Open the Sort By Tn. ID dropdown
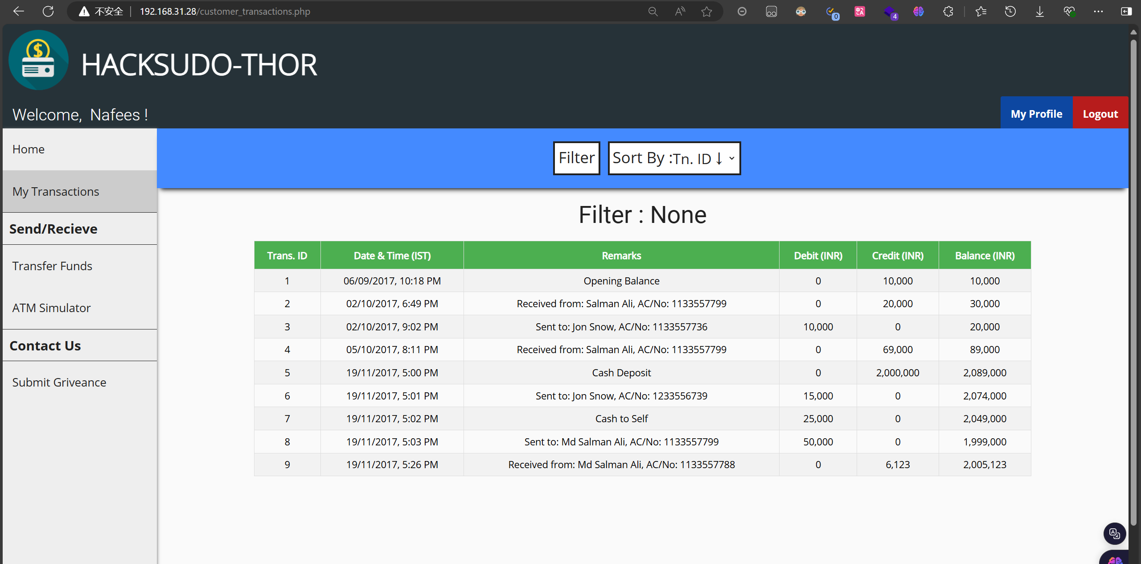The image size is (1141, 564). [674, 158]
